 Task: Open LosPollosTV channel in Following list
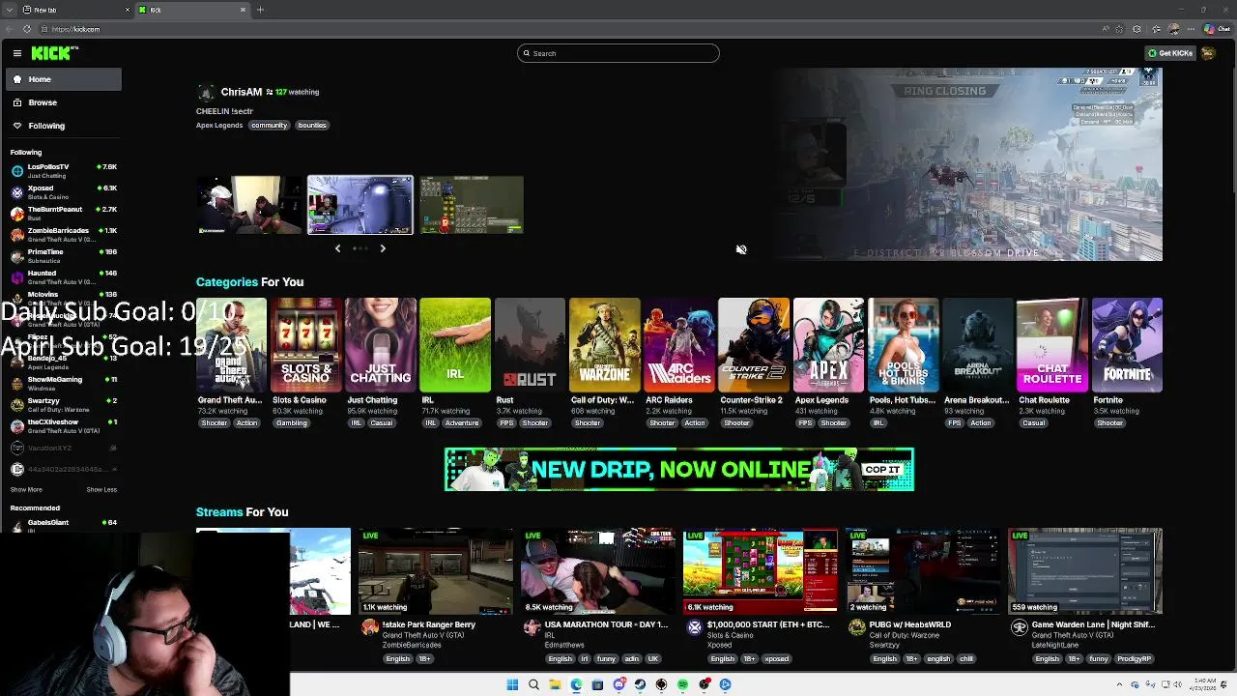[64, 171]
